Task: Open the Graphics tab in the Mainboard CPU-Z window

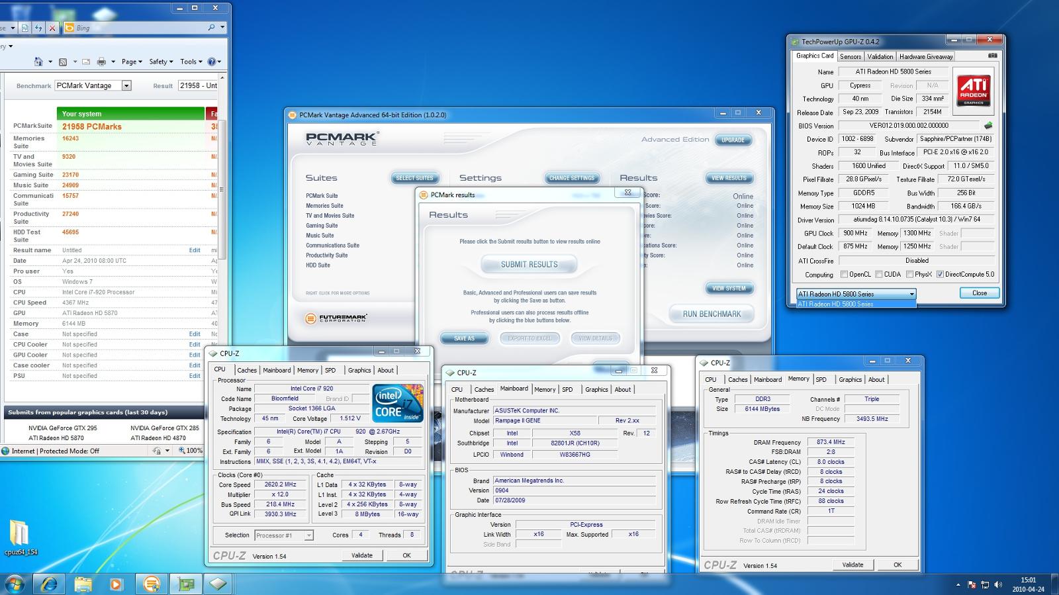Action: click(x=596, y=390)
